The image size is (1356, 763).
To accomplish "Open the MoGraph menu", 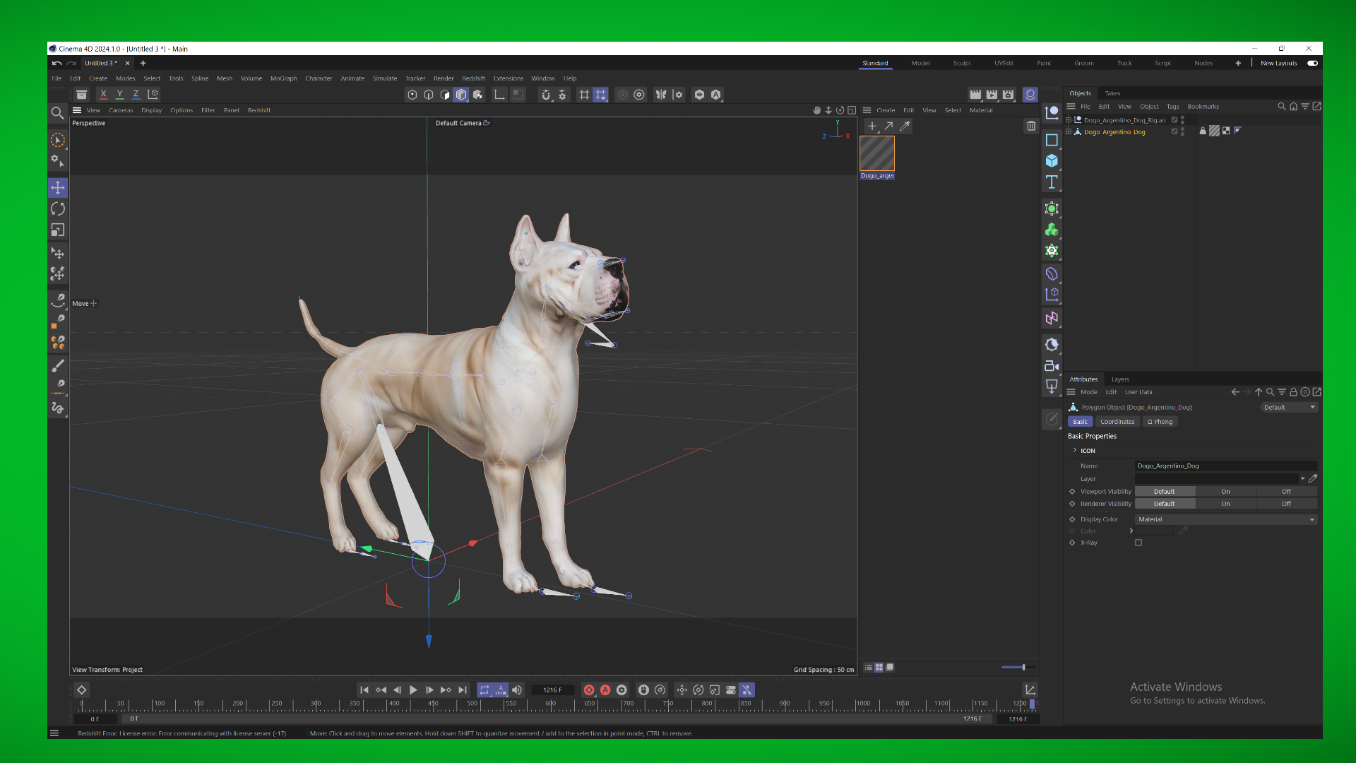I will click(283, 78).
